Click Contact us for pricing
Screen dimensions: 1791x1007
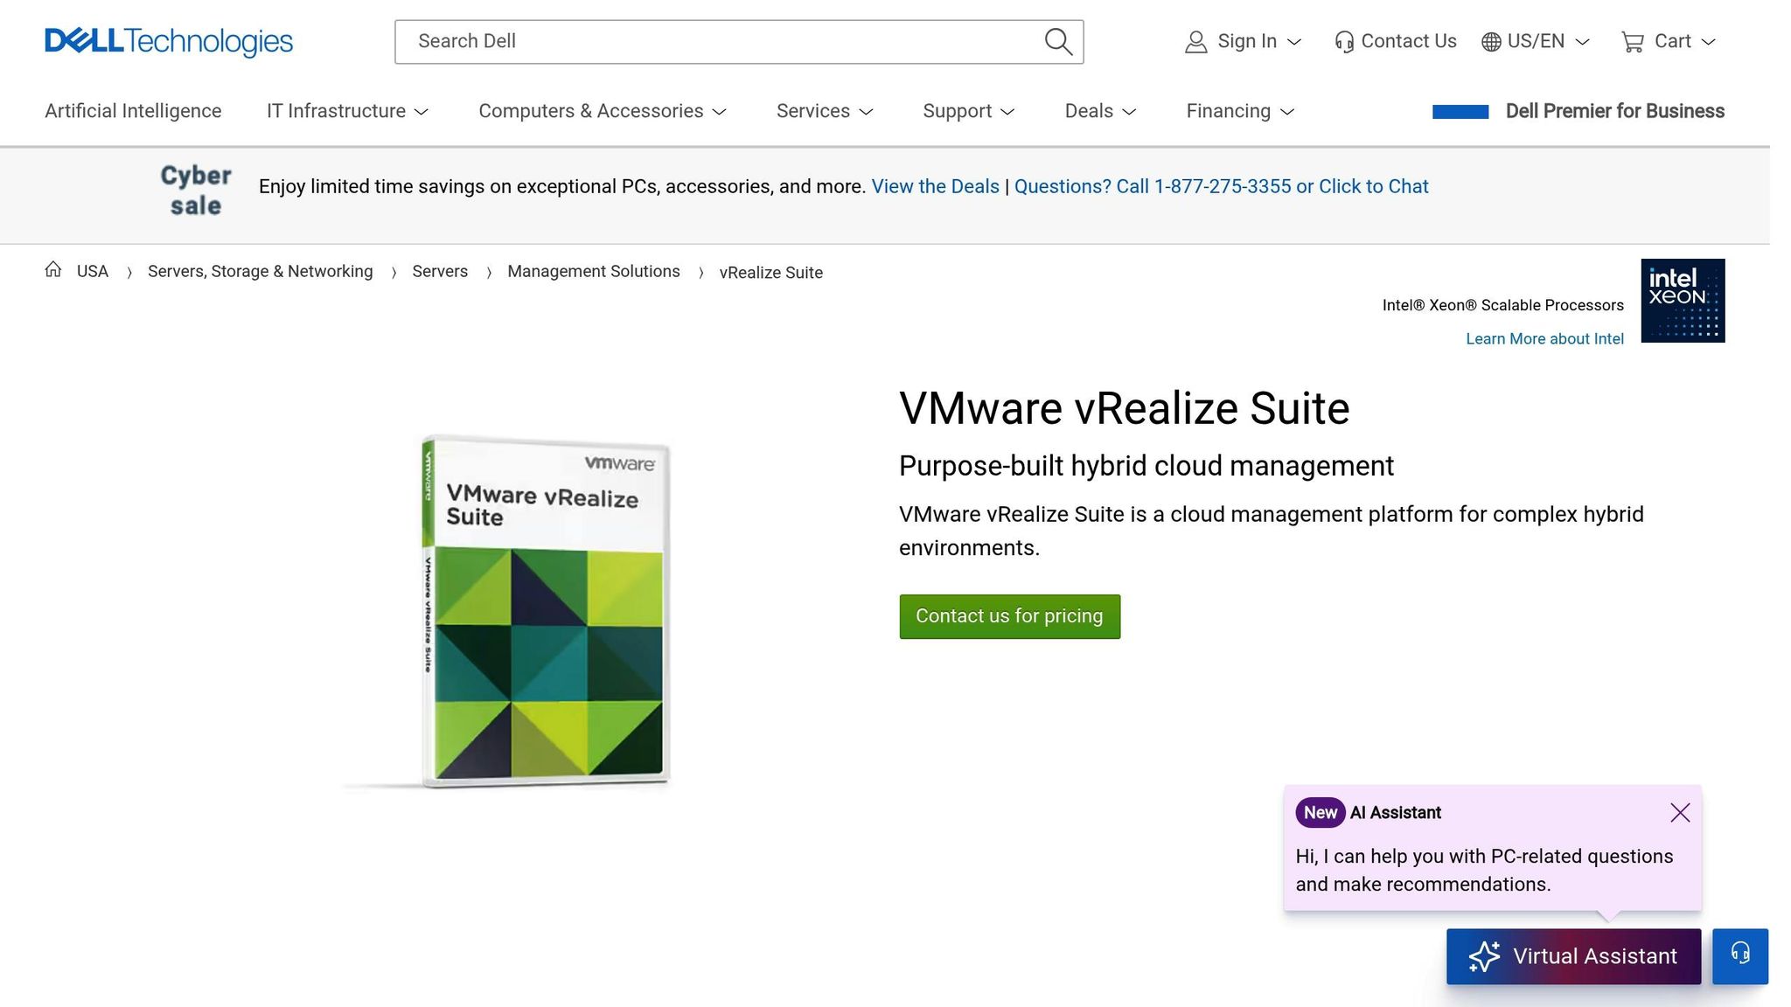(x=1008, y=615)
